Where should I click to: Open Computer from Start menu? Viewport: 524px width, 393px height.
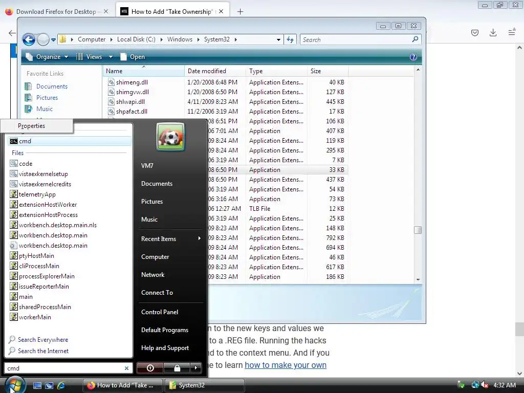coord(155,257)
